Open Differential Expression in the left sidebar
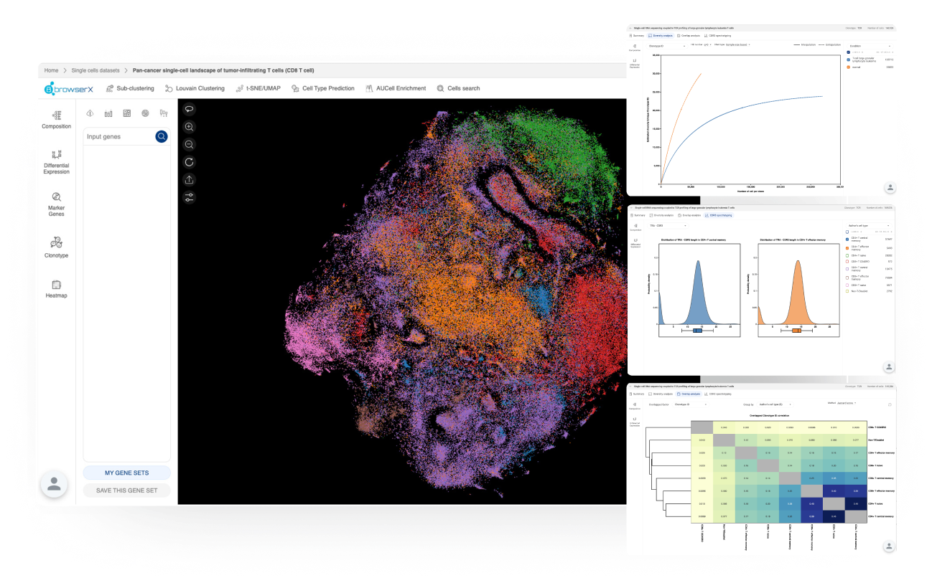 pos(57,161)
